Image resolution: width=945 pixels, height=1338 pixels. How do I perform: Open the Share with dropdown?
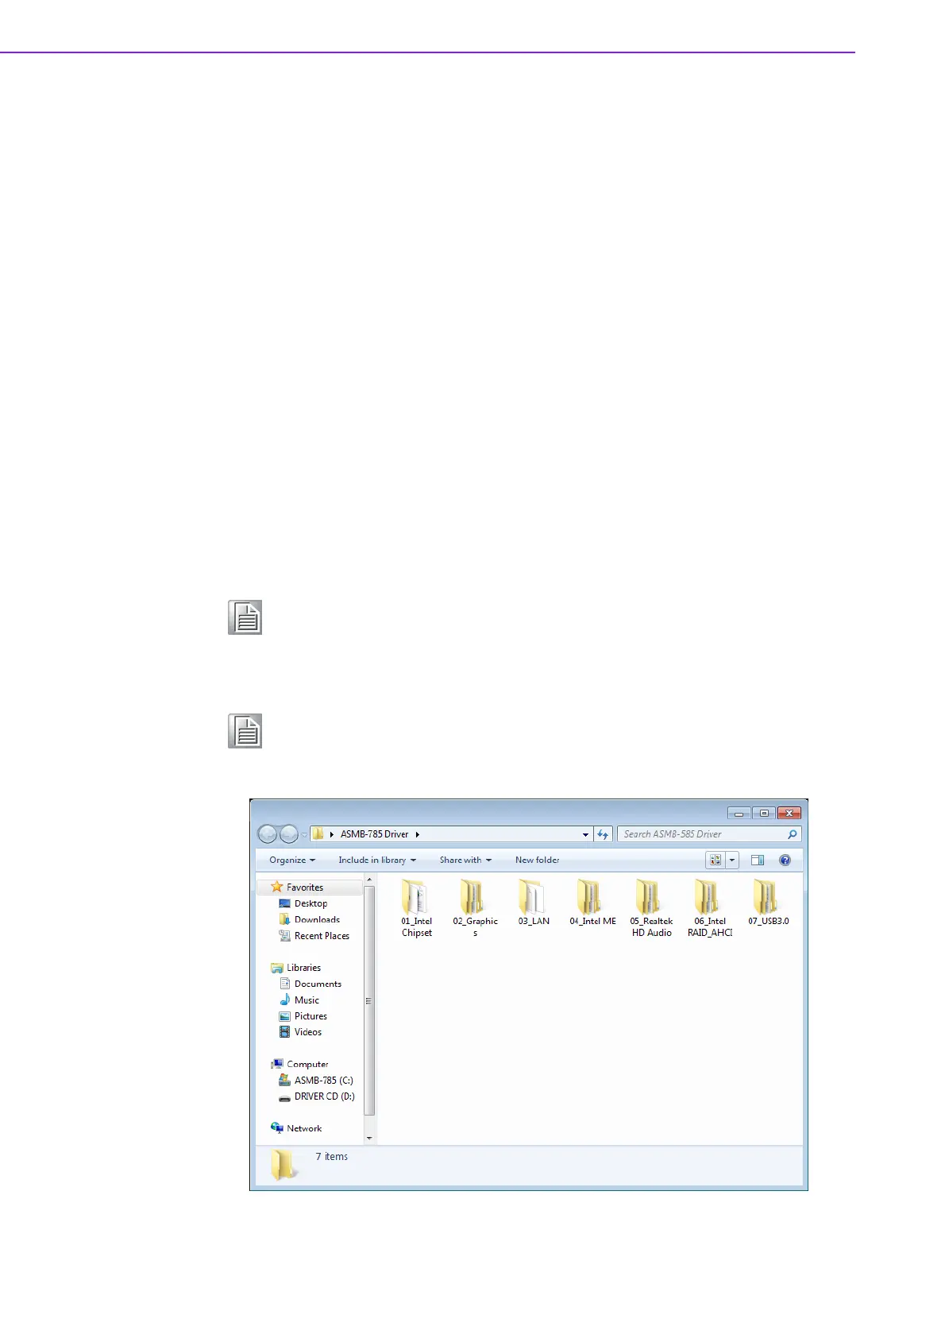[465, 860]
